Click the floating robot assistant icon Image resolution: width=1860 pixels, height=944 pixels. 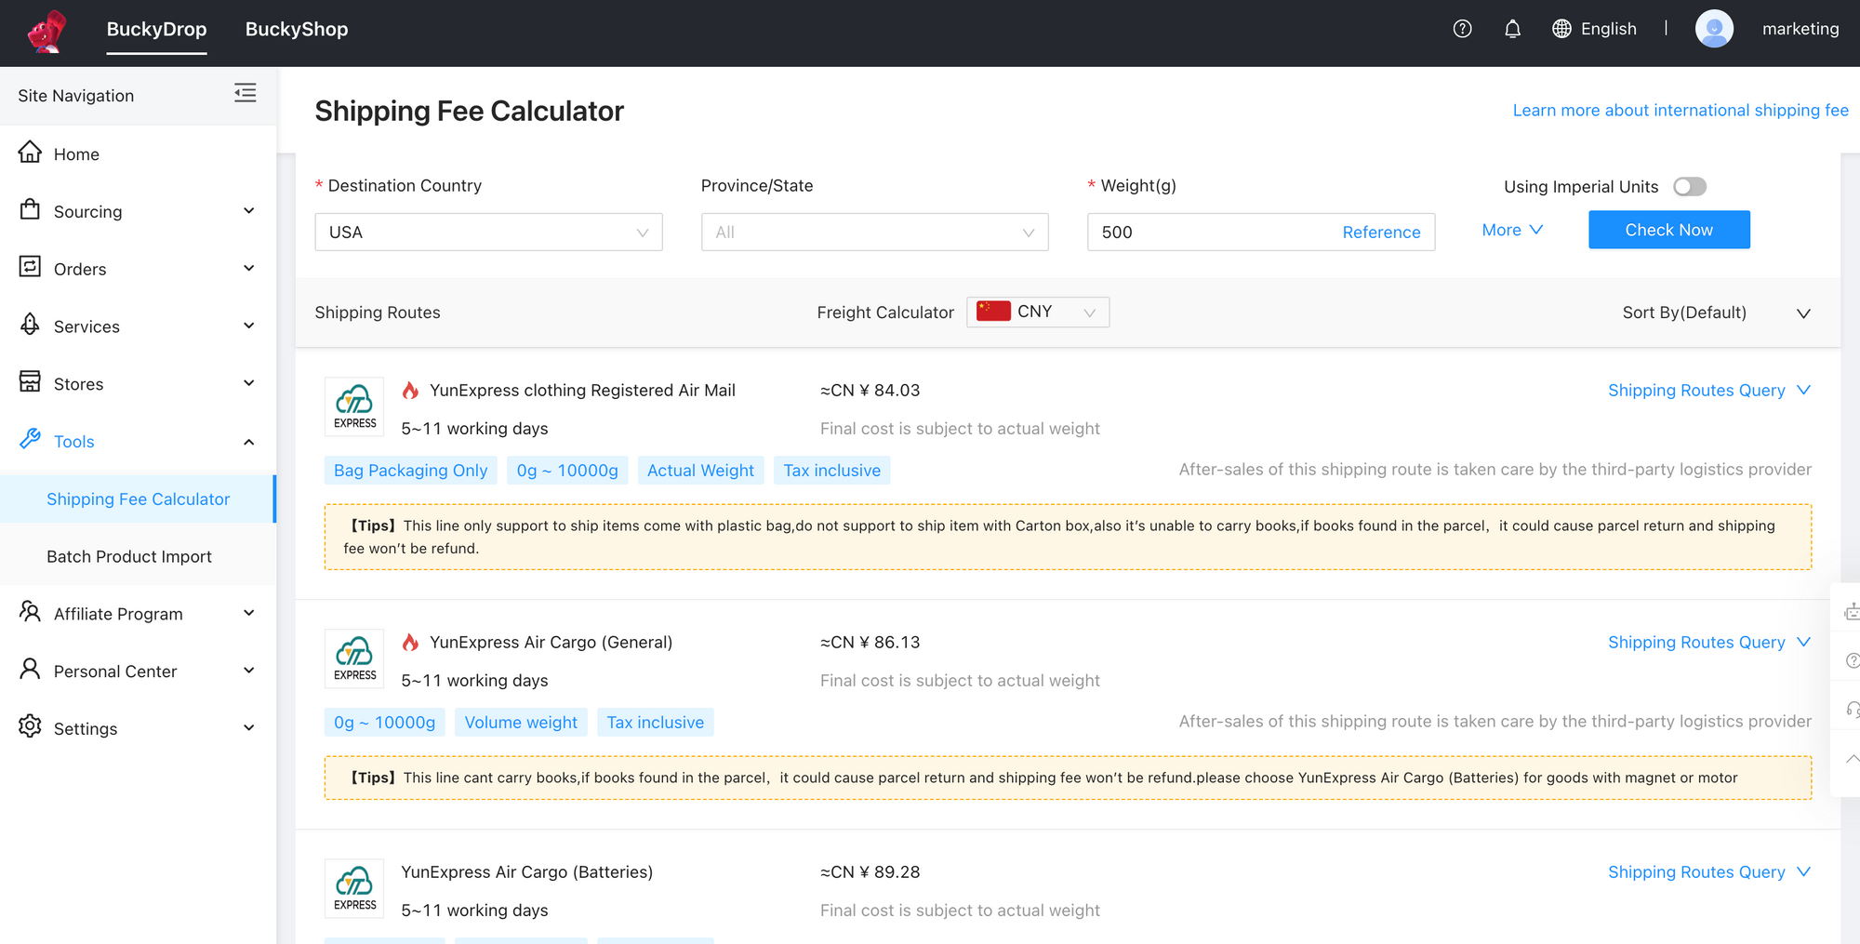(x=1852, y=611)
